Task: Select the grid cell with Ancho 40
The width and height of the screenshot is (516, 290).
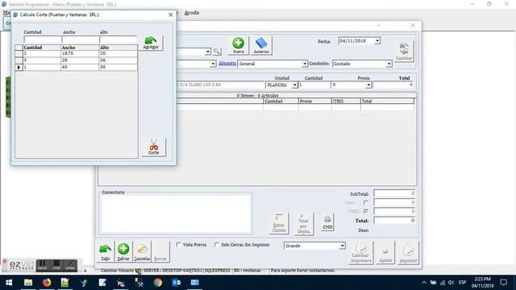Action: [x=80, y=67]
